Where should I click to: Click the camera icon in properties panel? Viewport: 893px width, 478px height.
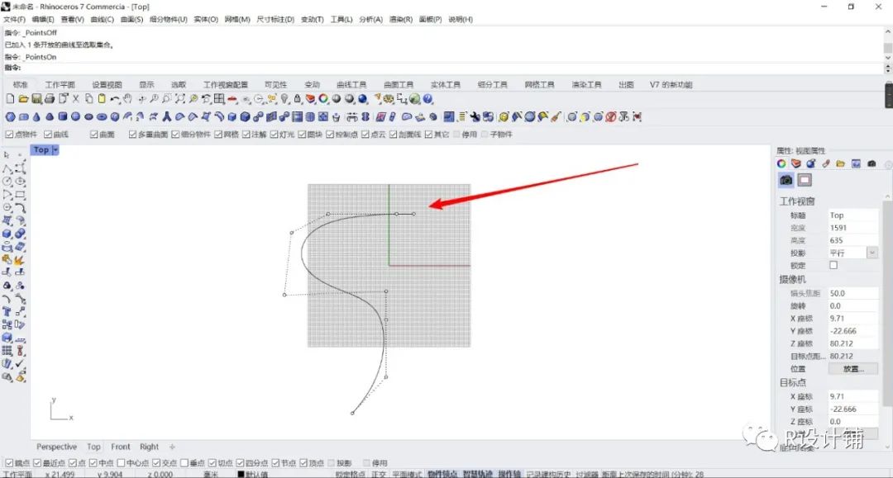[x=786, y=180]
